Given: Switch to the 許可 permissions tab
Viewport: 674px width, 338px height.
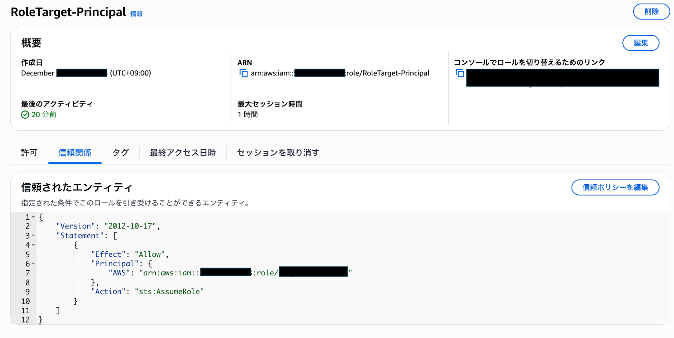Looking at the screenshot, I should click(29, 153).
